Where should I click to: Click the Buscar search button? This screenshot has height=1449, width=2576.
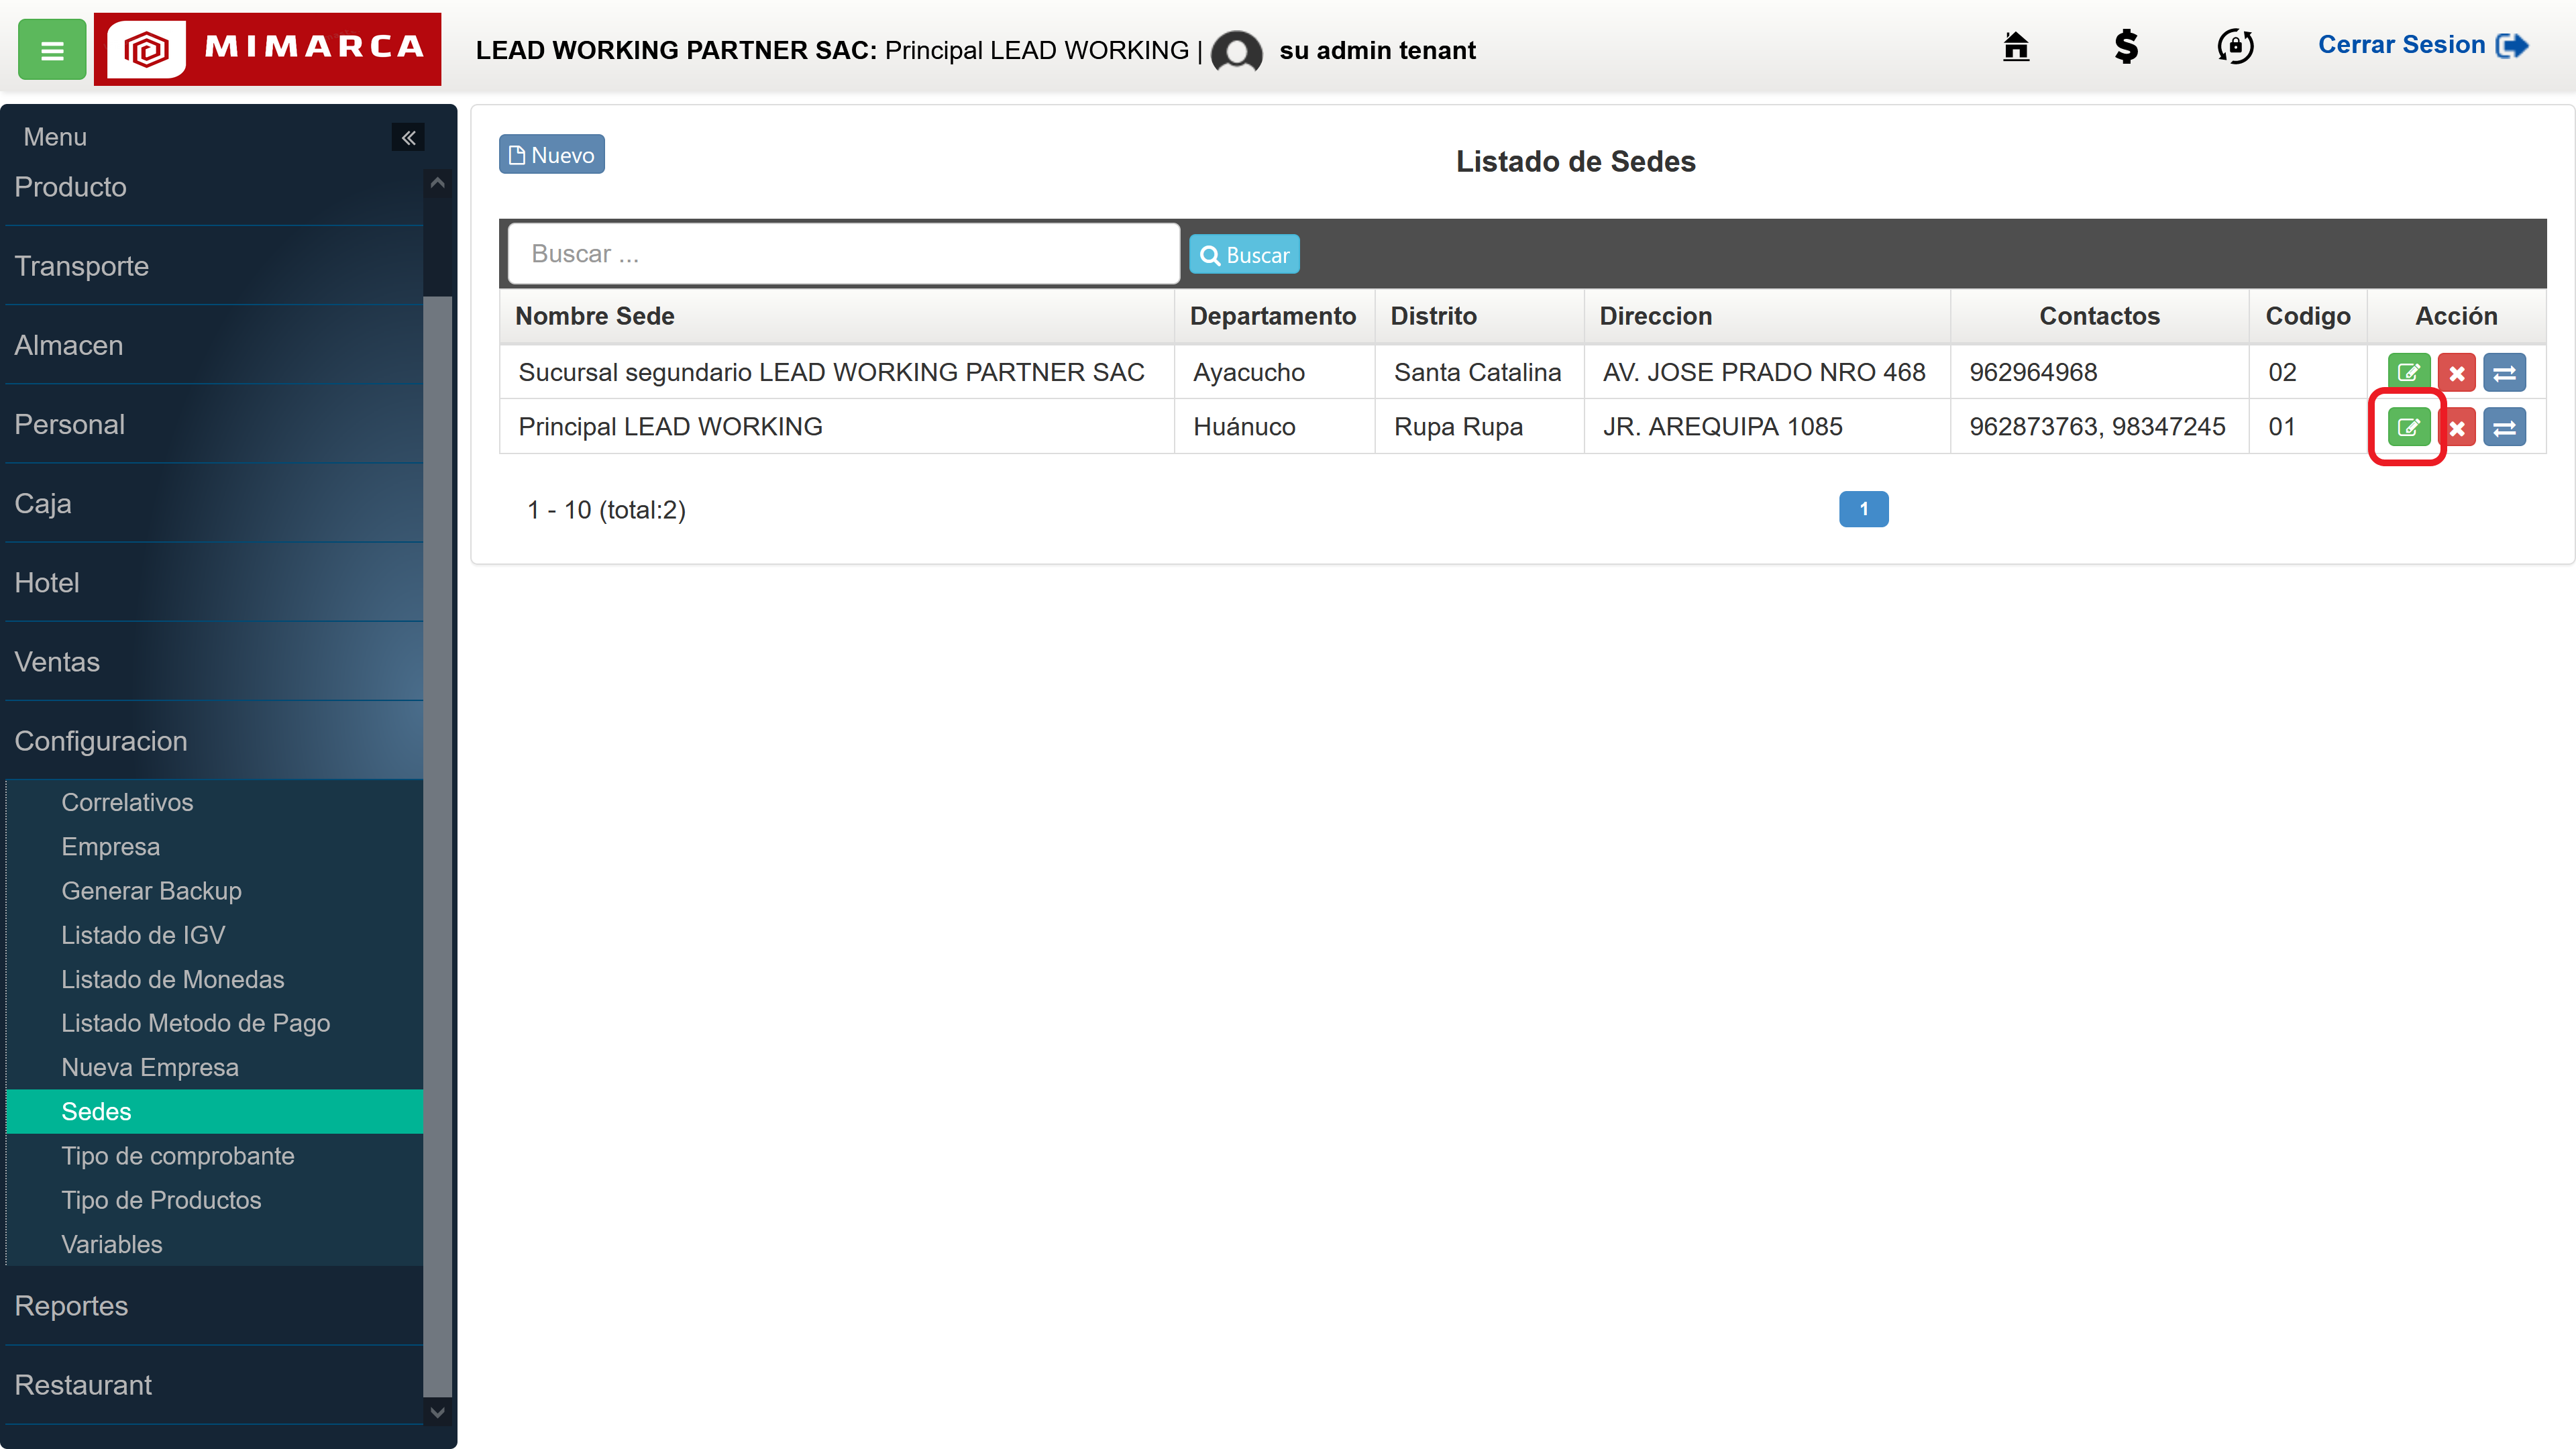pos(1244,255)
